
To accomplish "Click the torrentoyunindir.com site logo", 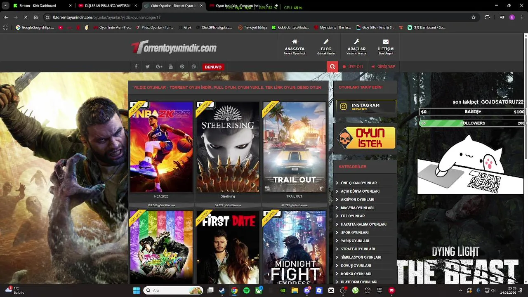I will [174, 47].
